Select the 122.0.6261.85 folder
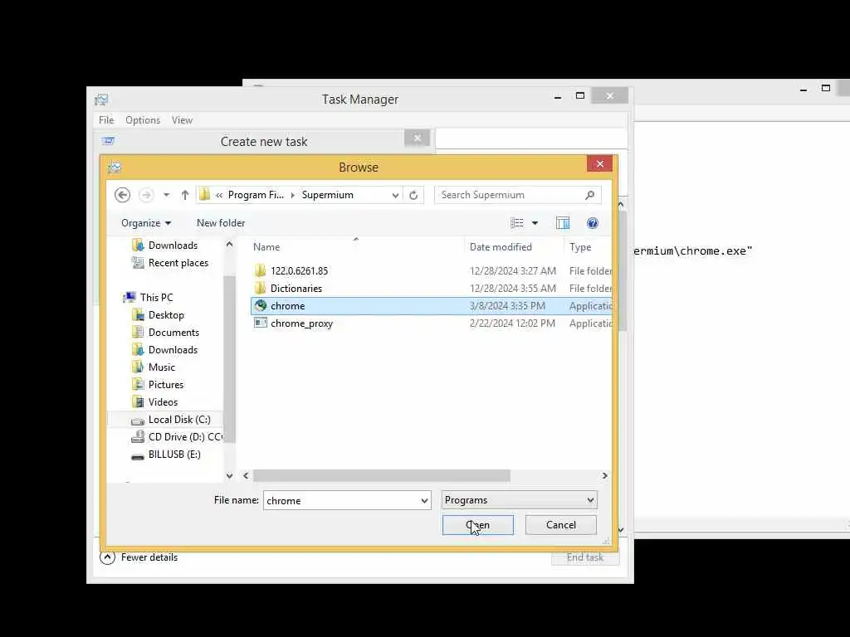Image resolution: width=850 pixels, height=637 pixels. [432, 271]
